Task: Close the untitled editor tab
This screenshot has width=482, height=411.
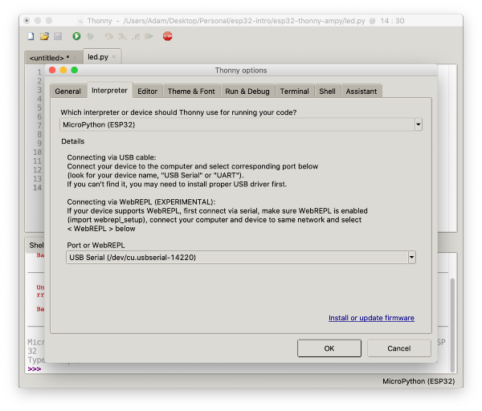Action: click(75, 58)
